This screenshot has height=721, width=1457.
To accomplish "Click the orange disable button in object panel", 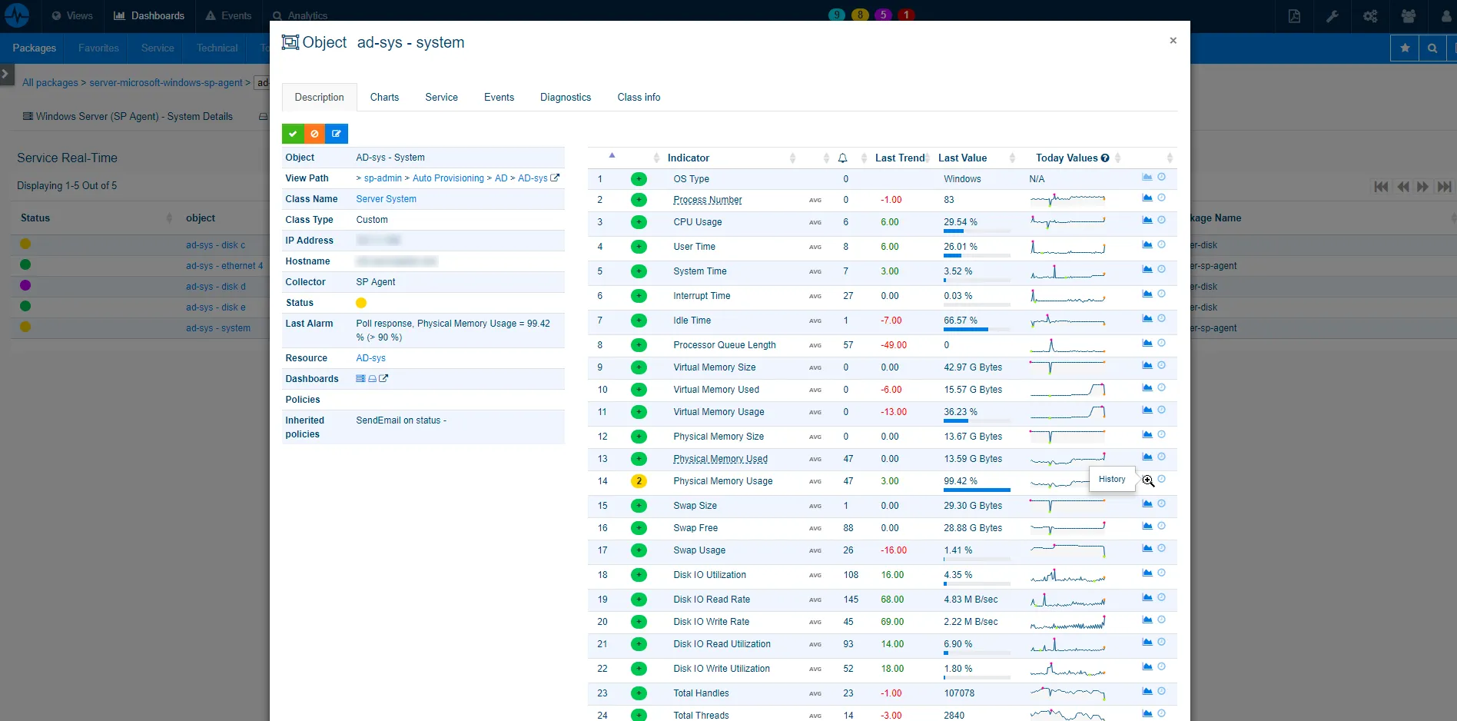I will [314, 133].
